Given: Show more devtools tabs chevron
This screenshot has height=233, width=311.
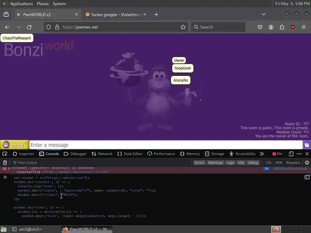Looking at the screenshot, I should click(262, 154).
